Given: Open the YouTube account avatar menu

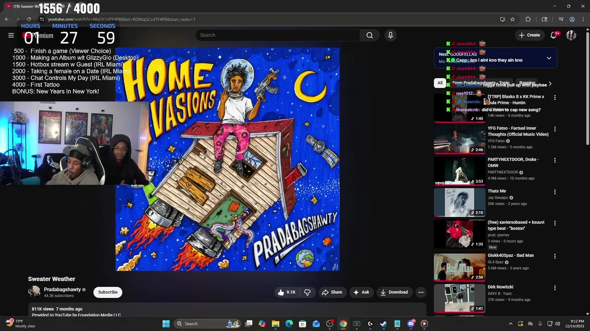Looking at the screenshot, I should coord(571,35).
